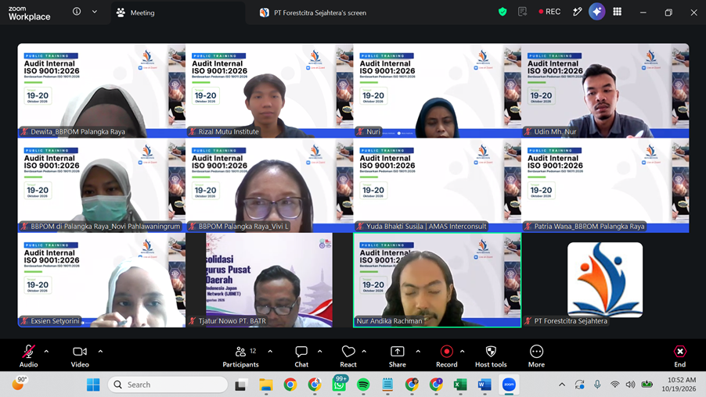Open Notepad from the taskbar
This screenshot has width=706, height=397.
387,384
